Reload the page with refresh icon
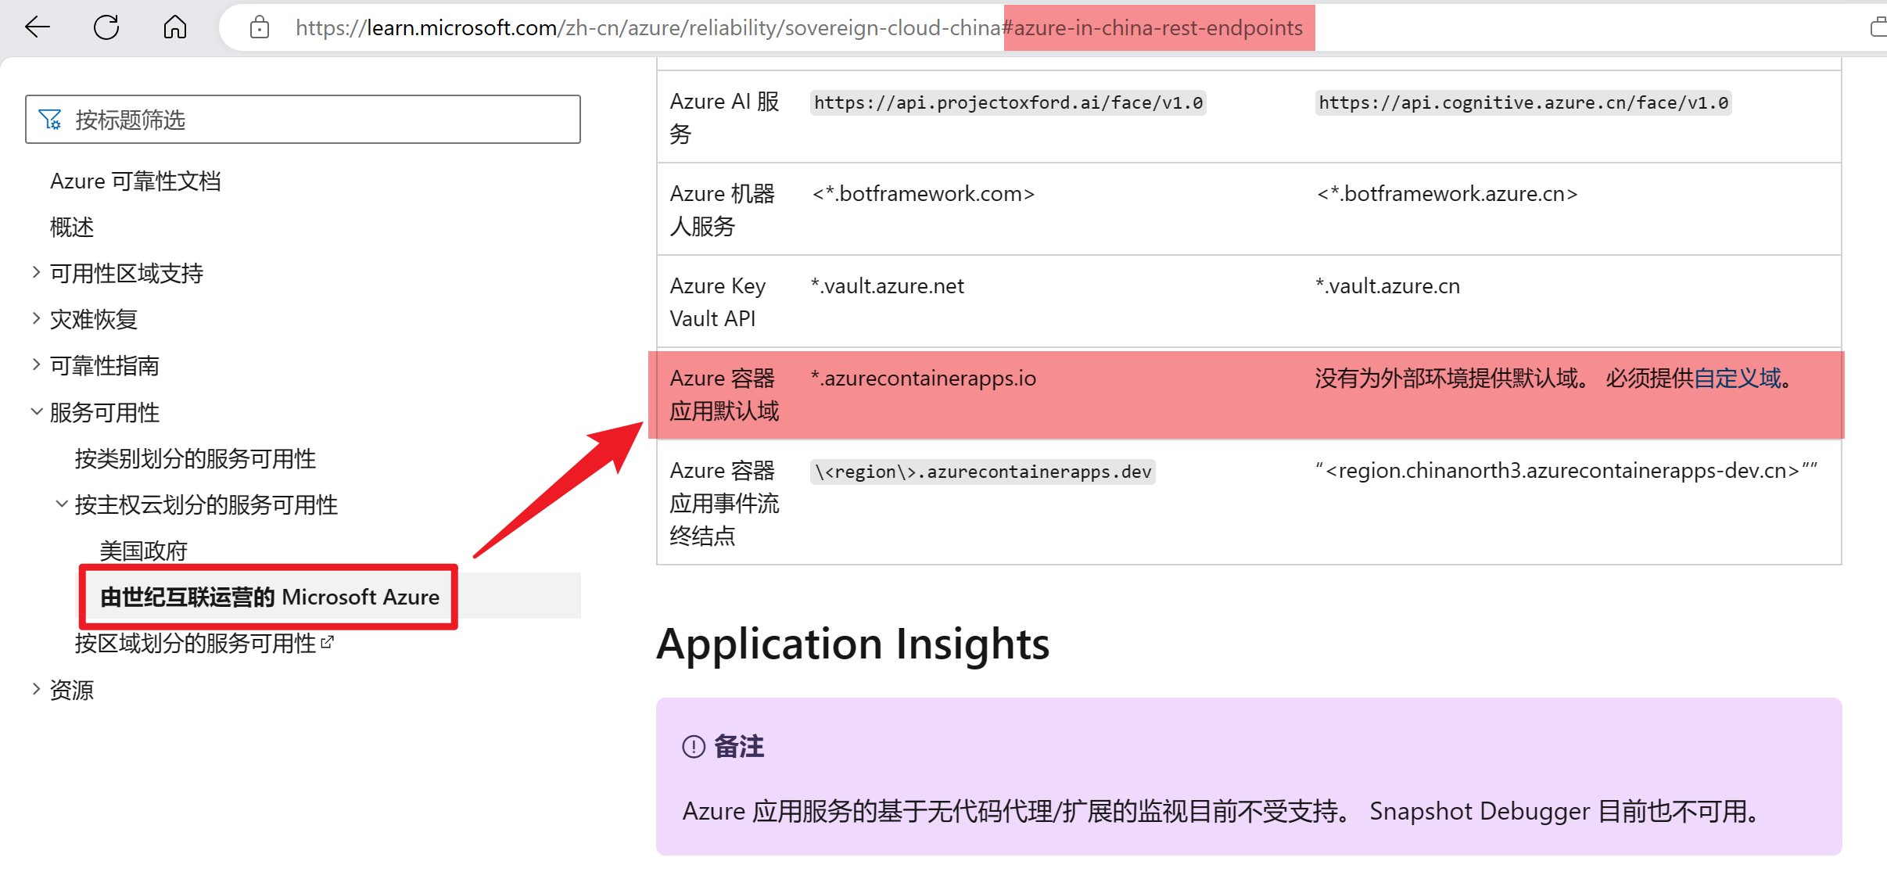1887x872 pixels. [x=106, y=27]
